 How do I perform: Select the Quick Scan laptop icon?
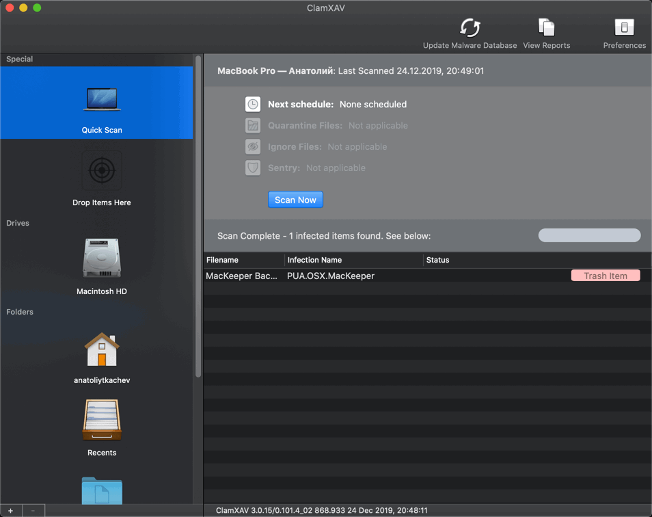tap(102, 99)
